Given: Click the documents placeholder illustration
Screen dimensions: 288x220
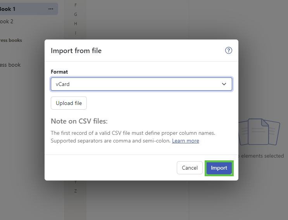Looking at the screenshot, I should coord(259,132).
